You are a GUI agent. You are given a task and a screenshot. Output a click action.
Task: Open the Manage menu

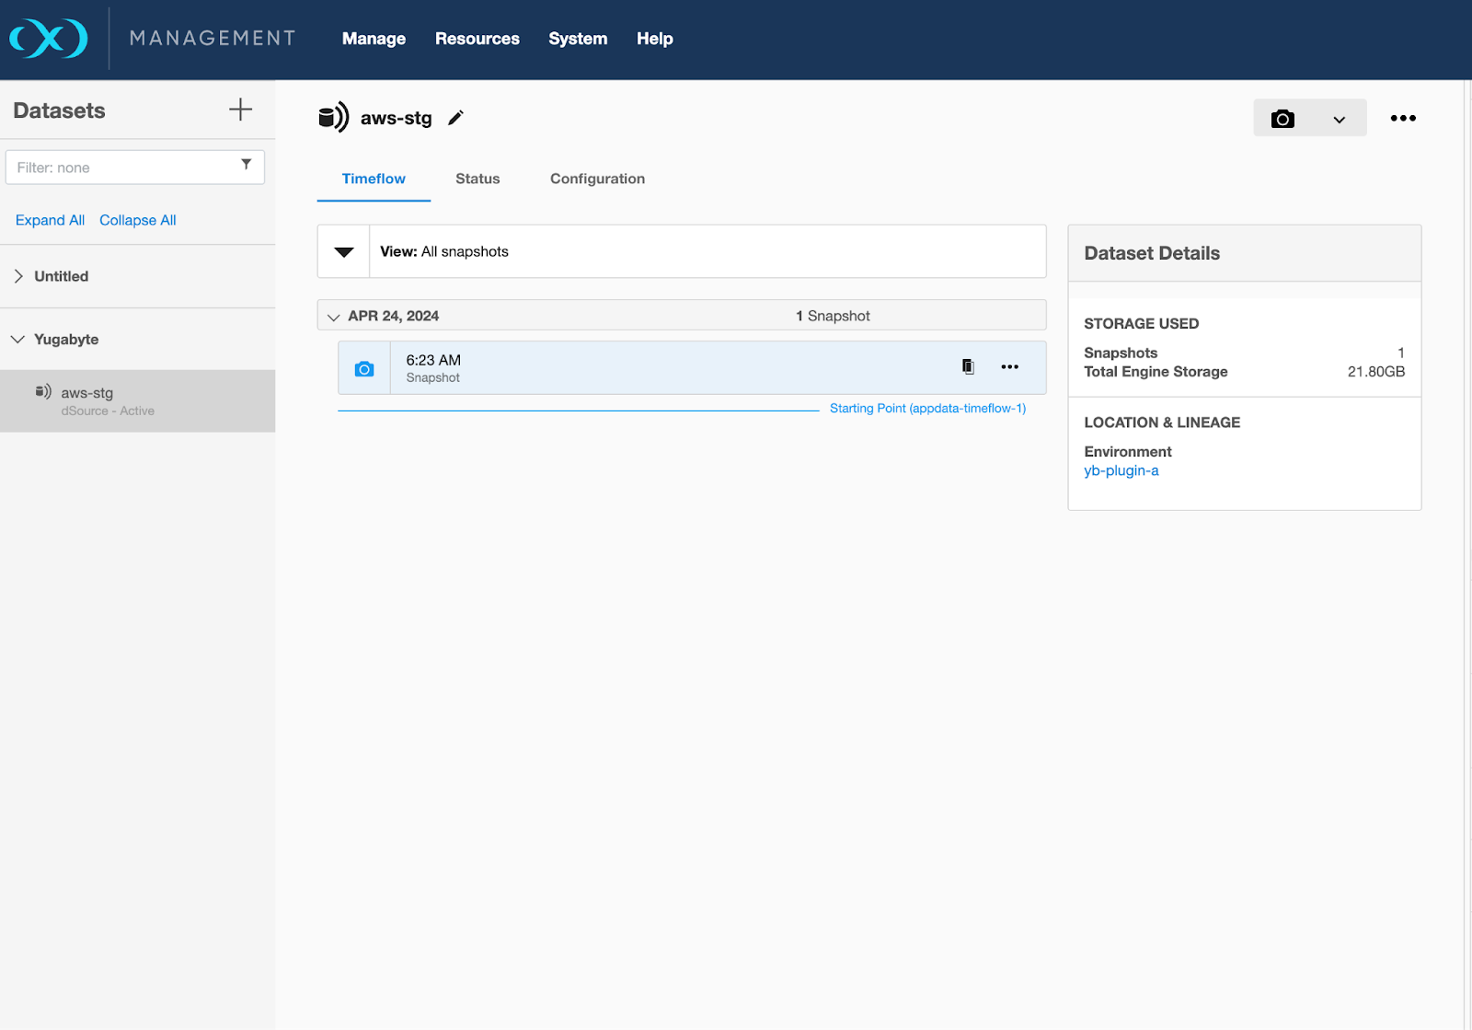(x=374, y=39)
